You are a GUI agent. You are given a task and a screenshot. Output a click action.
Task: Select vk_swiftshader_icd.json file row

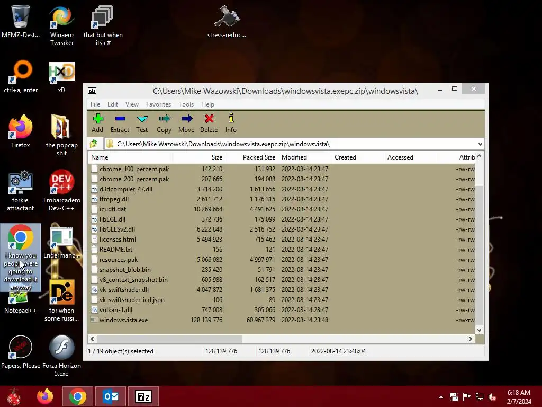[282, 300]
